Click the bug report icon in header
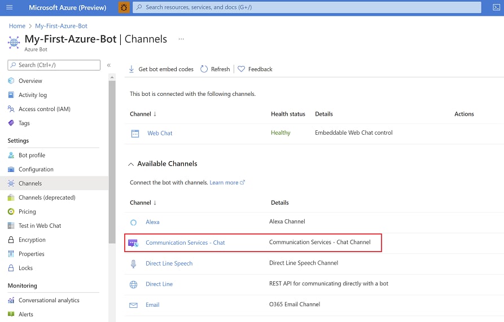Viewport: 504px width, 322px height. [x=124, y=7]
